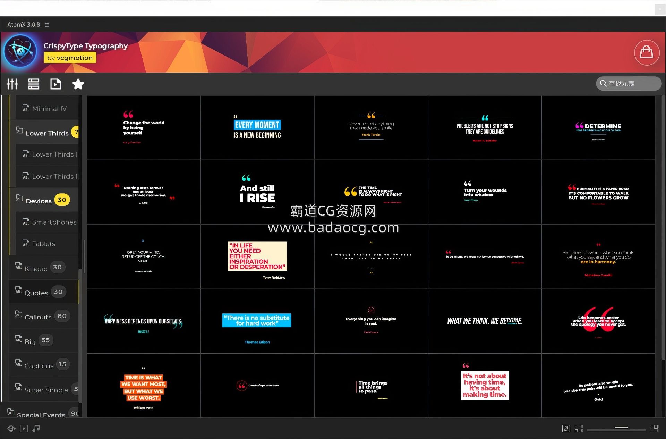This screenshot has width=666, height=439.
Task: Select the Minimal IV subcategory
Action: pos(47,109)
